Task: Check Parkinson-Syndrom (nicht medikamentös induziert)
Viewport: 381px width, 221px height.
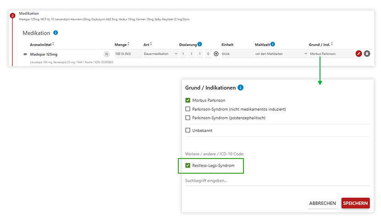Action: coord(188,109)
